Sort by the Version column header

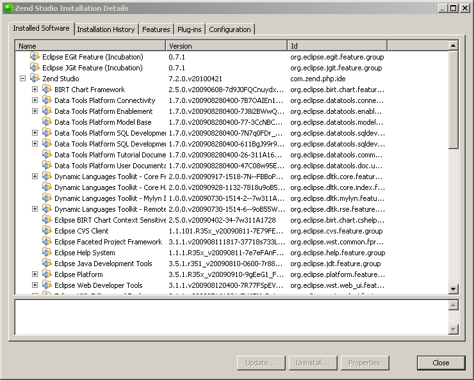(226, 46)
